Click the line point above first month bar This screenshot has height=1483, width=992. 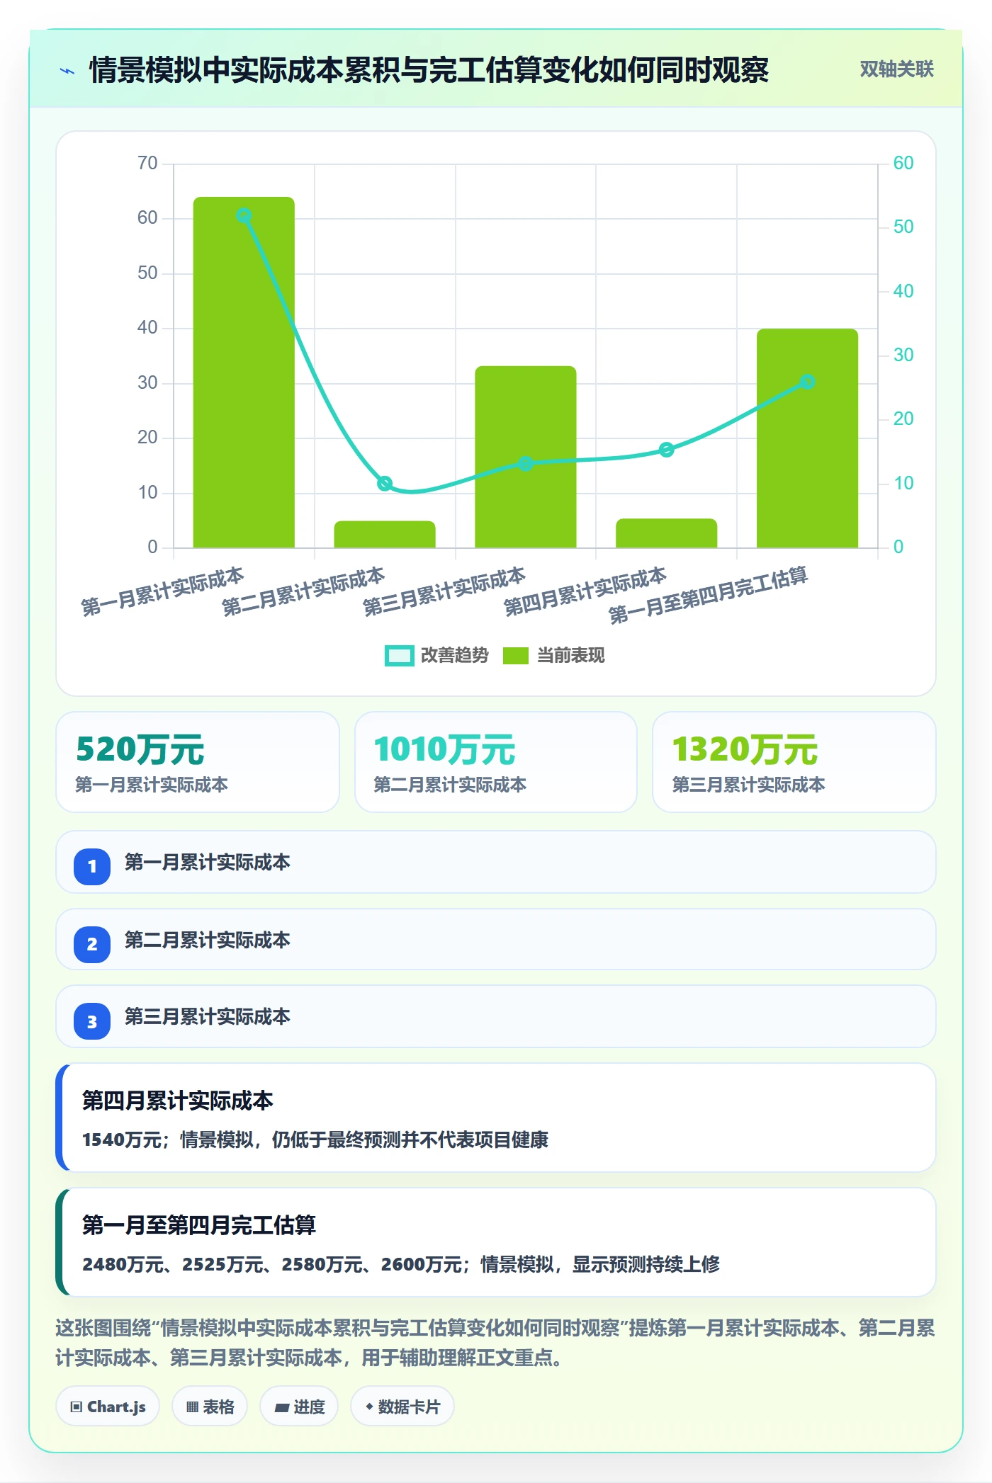(244, 215)
